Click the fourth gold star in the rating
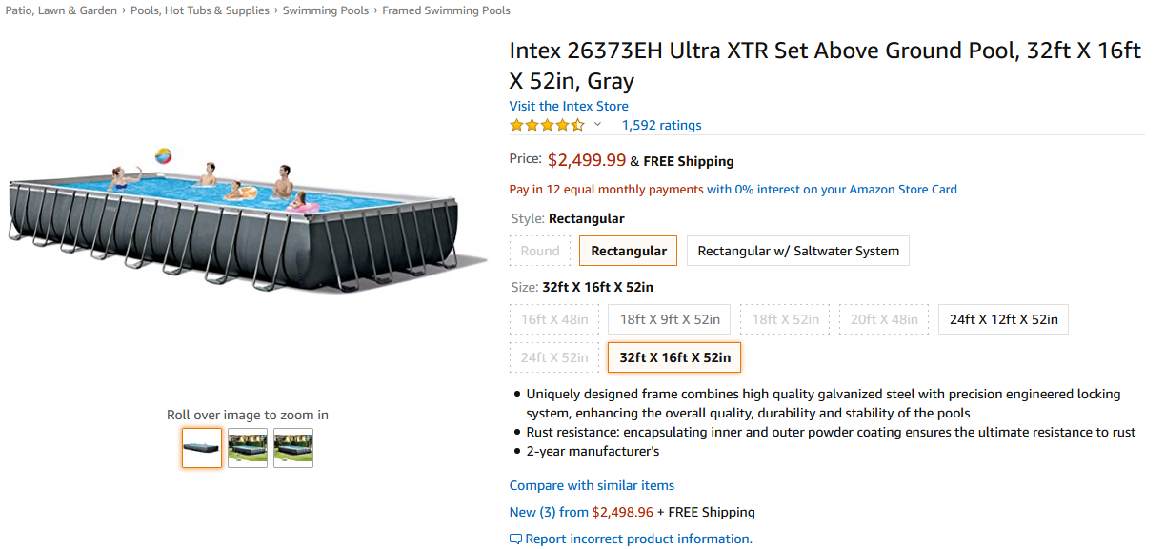This screenshot has height=549, width=1165. tap(563, 124)
